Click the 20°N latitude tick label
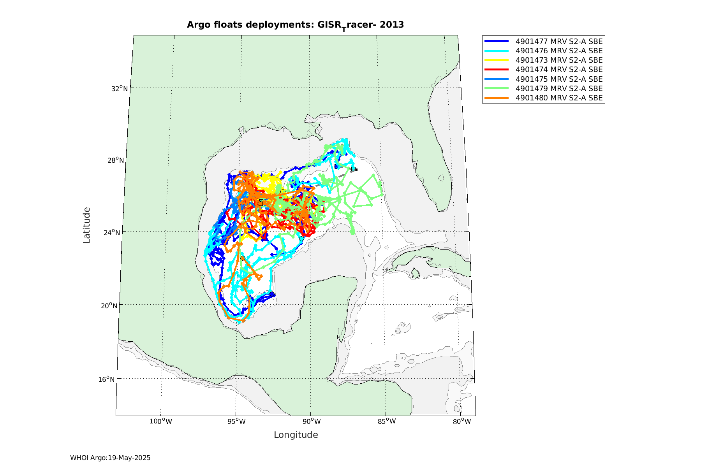 click(109, 305)
